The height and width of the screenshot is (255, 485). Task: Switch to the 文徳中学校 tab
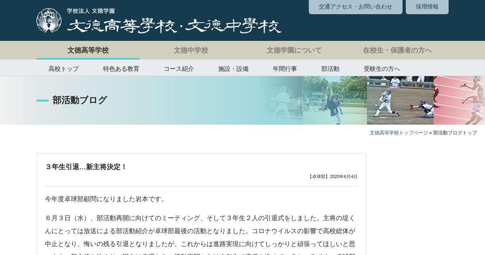tap(191, 50)
